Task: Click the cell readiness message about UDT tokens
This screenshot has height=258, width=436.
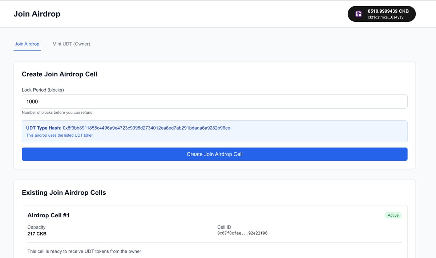Action: point(84,251)
